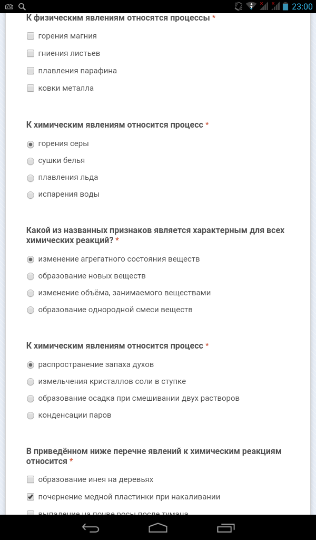
Task: Check the 'гниения листьев' option
Action: tap(31, 53)
